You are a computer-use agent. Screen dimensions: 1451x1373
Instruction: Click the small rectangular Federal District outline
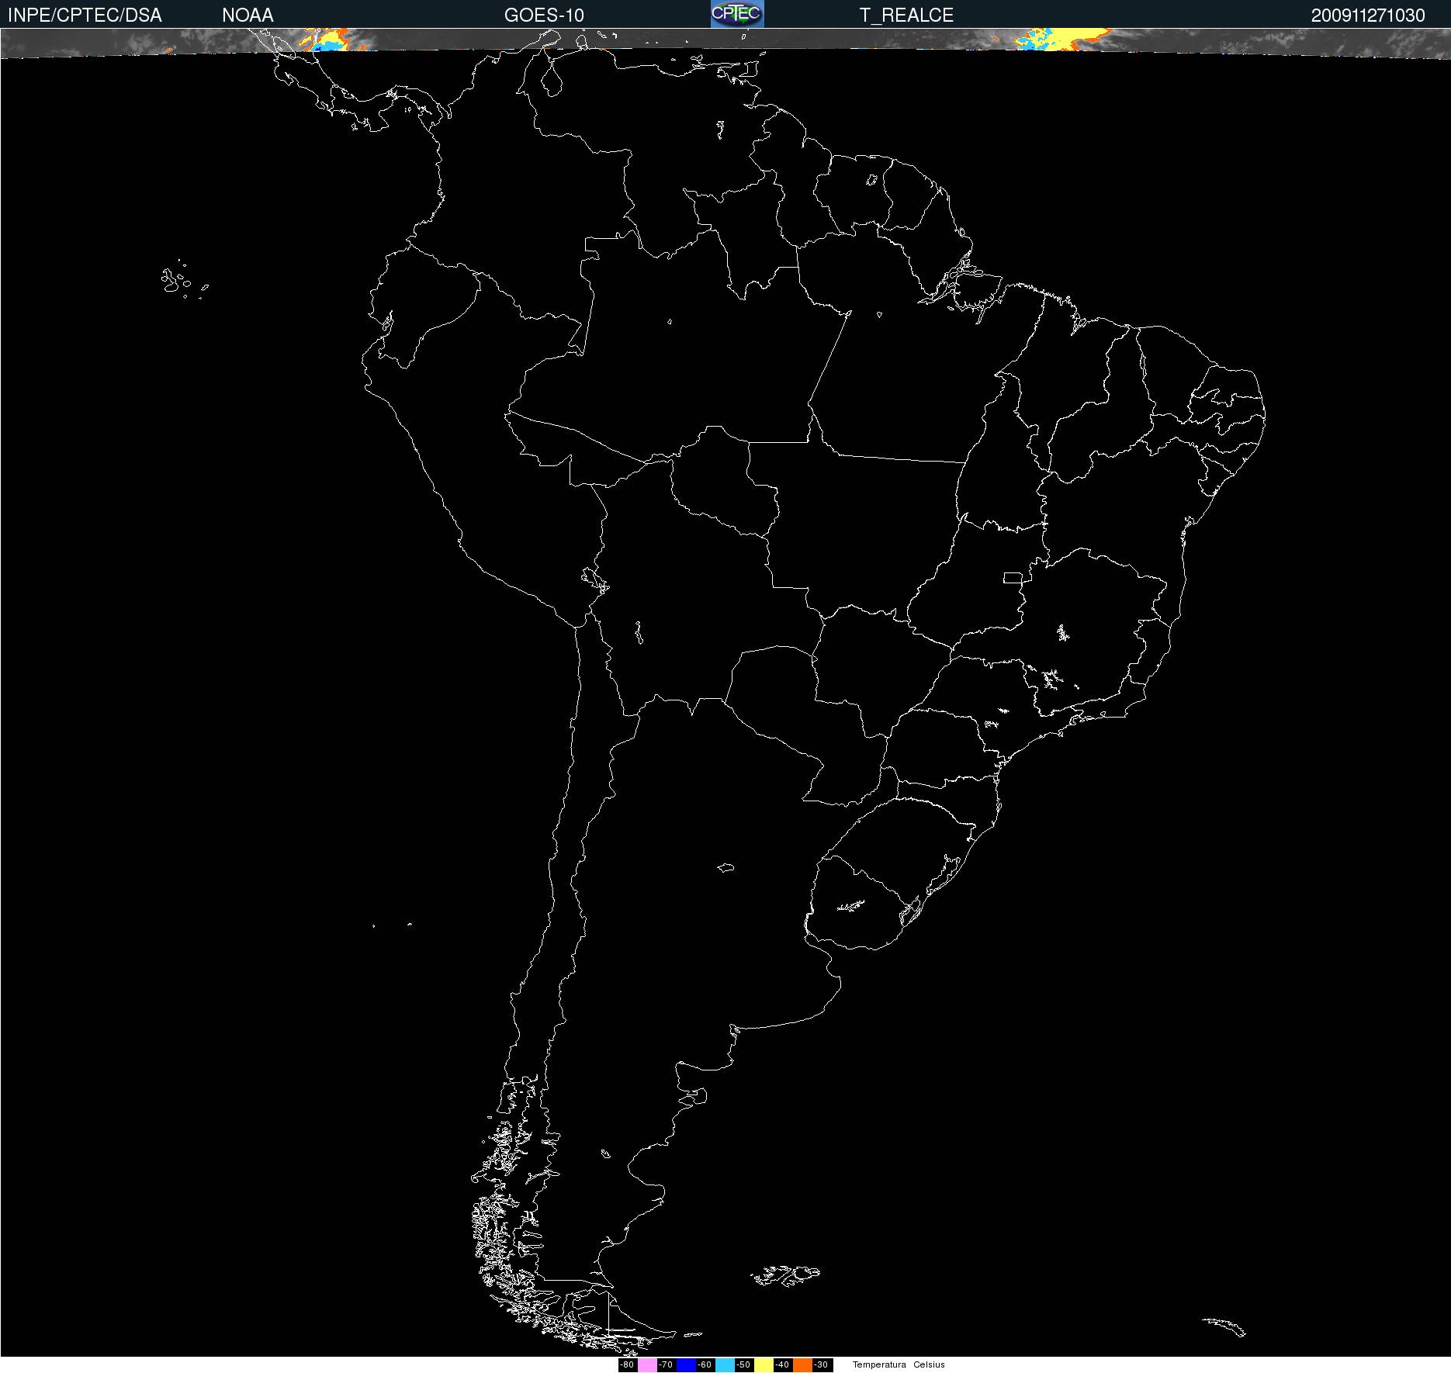tap(1013, 577)
